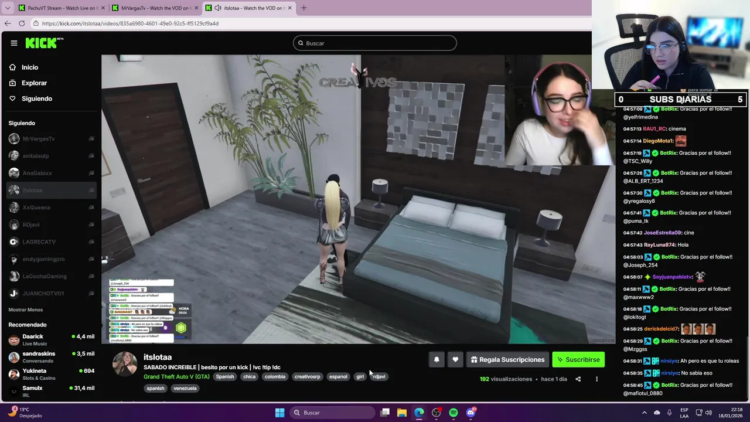Open followed channel MrVargasTv
The height and width of the screenshot is (422, 750).
(51, 139)
